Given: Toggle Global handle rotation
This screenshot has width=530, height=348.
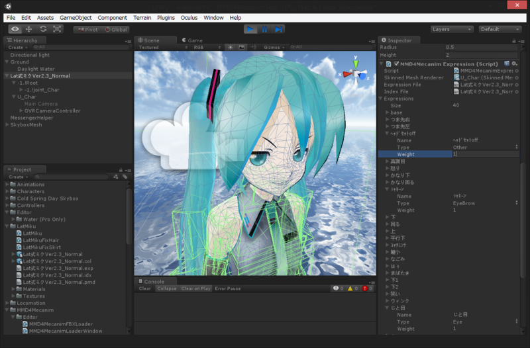Looking at the screenshot, I should [x=115, y=30].
